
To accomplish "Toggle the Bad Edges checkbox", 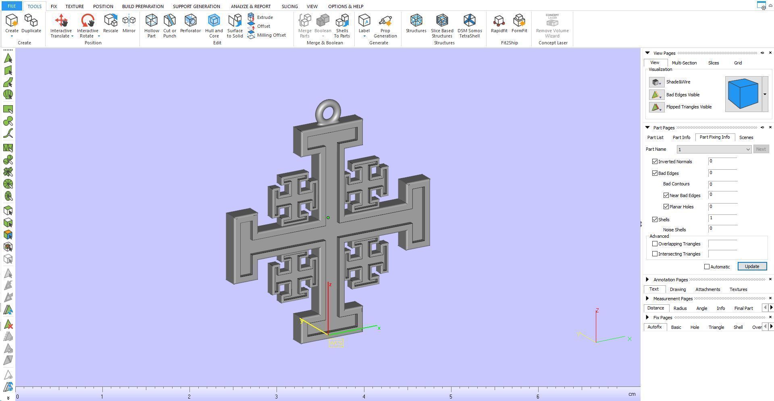I will [655, 173].
